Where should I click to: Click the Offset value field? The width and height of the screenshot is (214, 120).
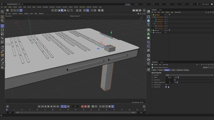[x=170, y=77]
